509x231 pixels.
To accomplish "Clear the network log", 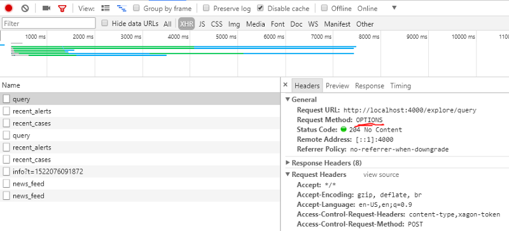I will tap(25, 8).
